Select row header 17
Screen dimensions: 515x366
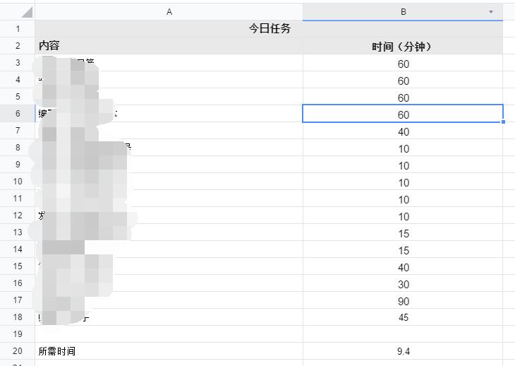pos(18,300)
